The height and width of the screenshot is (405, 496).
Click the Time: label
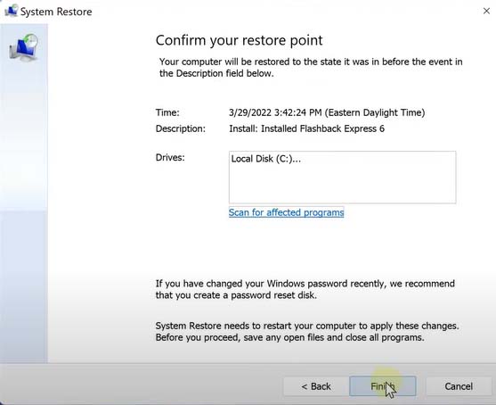[167, 112]
